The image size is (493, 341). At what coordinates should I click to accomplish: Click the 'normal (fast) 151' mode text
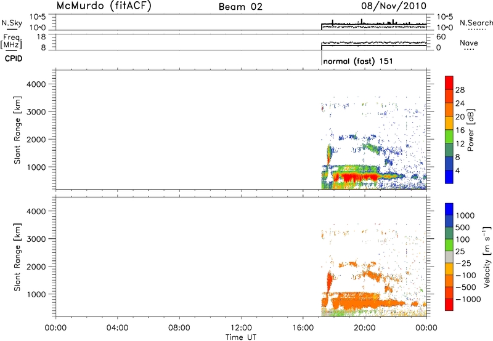point(358,61)
